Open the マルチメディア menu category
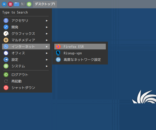Screen dimensions: 156x130 [x=26, y=40]
